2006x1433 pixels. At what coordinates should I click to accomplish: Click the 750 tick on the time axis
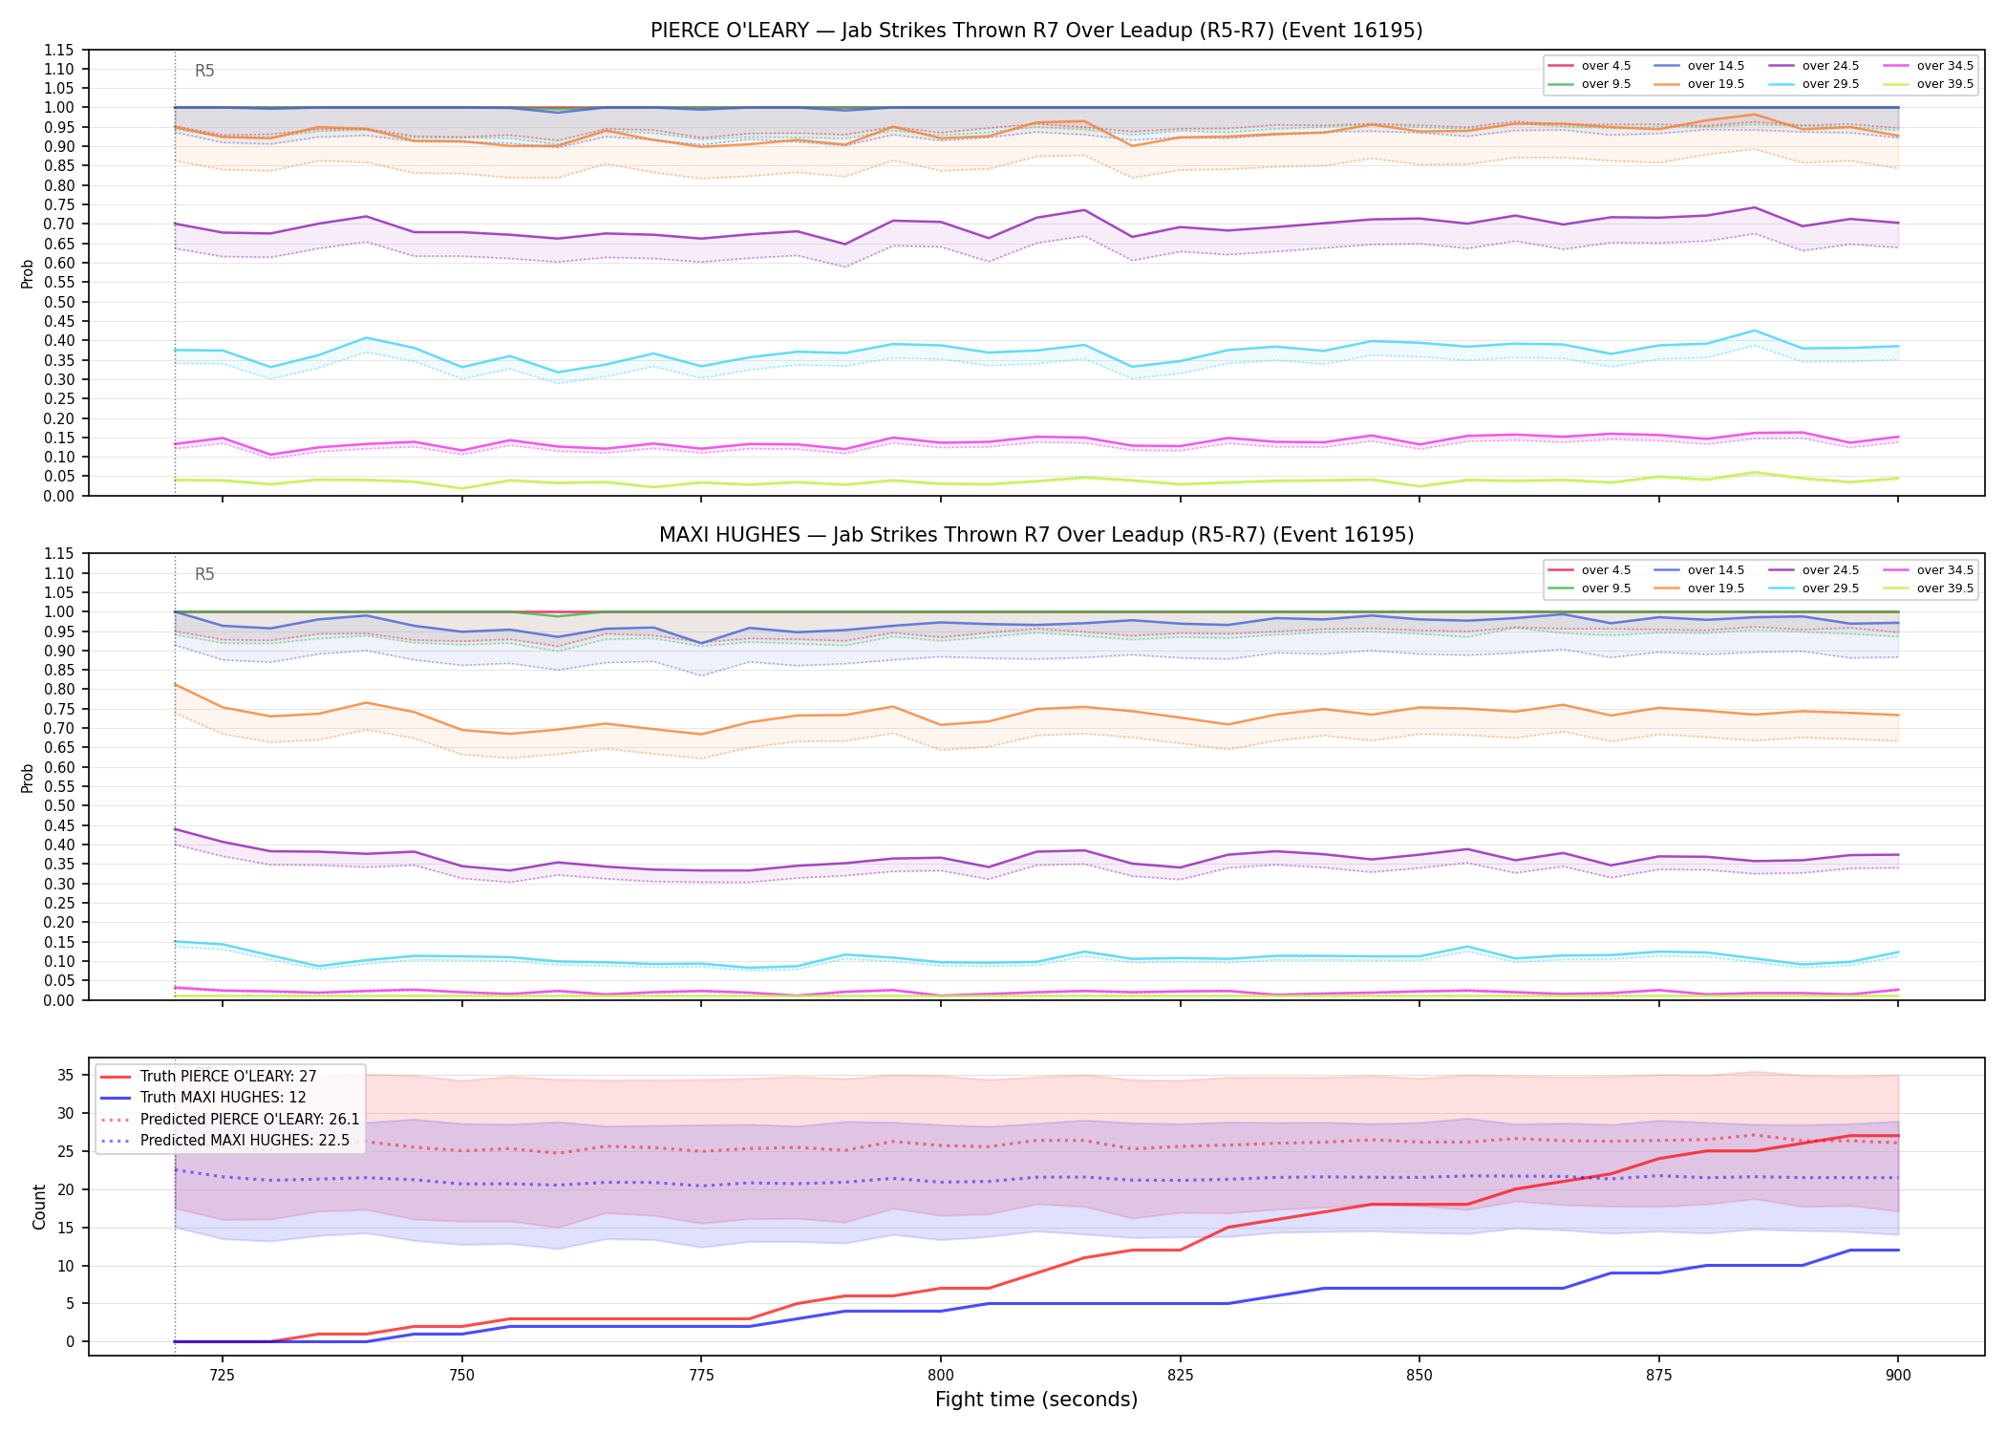(x=461, y=1374)
